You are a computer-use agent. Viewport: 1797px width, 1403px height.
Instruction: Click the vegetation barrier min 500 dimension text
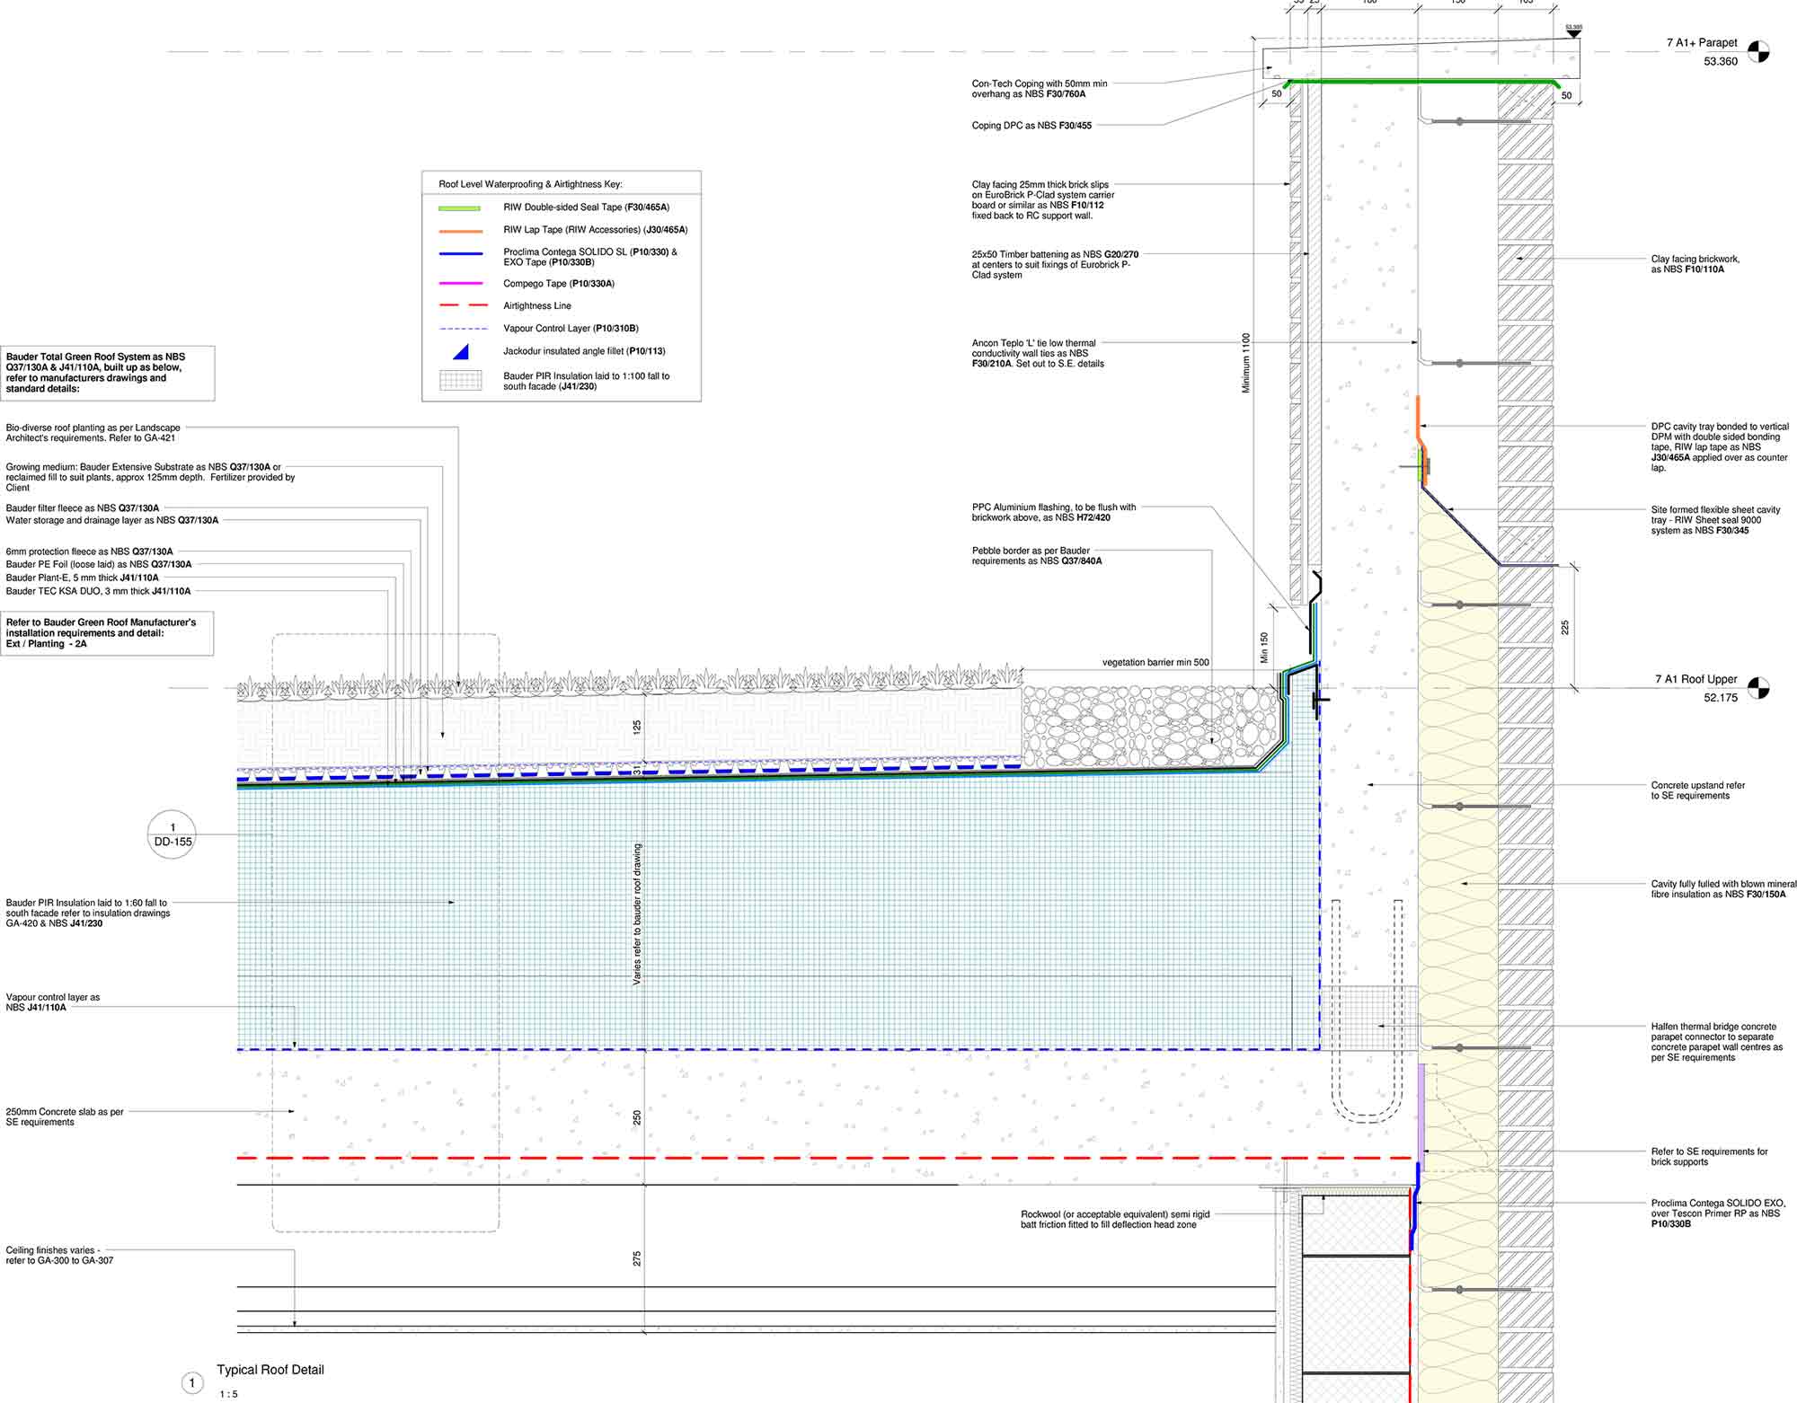1155,663
